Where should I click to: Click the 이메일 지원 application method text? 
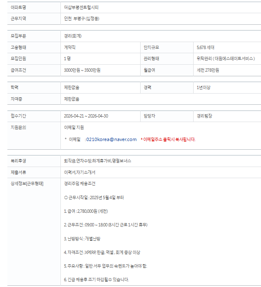pyautogui.click(x=74, y=127)
